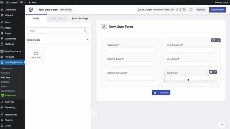The width and height of the screenshot is (230, 129).
Task: Copy the form shortcode
Action: point(184,10)
